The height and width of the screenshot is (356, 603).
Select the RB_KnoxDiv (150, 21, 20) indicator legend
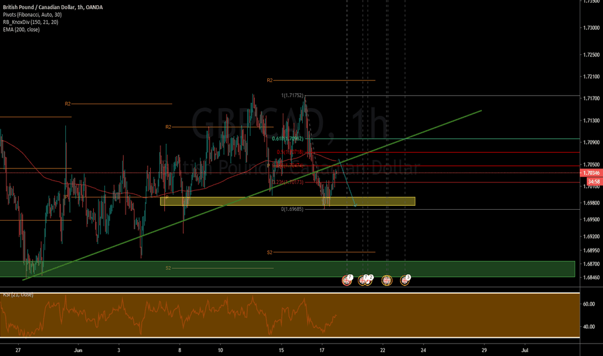coord(31,22)
